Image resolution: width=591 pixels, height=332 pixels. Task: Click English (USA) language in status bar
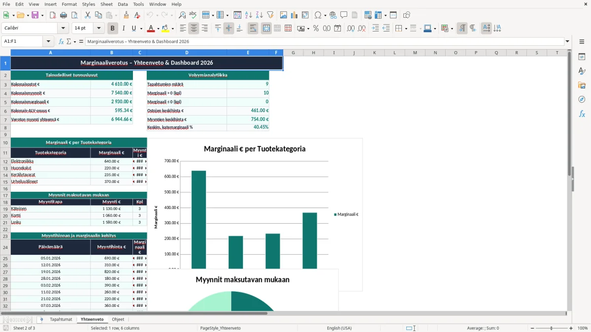[339, 328]
